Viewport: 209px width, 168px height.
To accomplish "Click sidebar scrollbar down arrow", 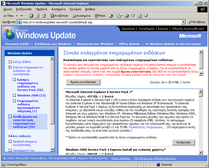I will (x=52, y=150).
